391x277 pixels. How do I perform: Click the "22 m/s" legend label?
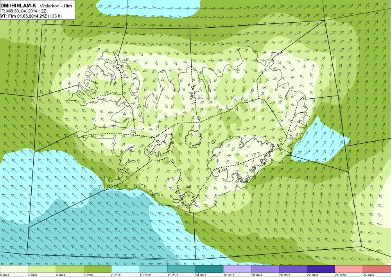point(313,275)
